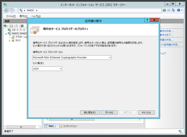Viewport: 187px width, 137px height.
Task: Close the 証明書の要求 dialog
Action: (x=154, y=20)
